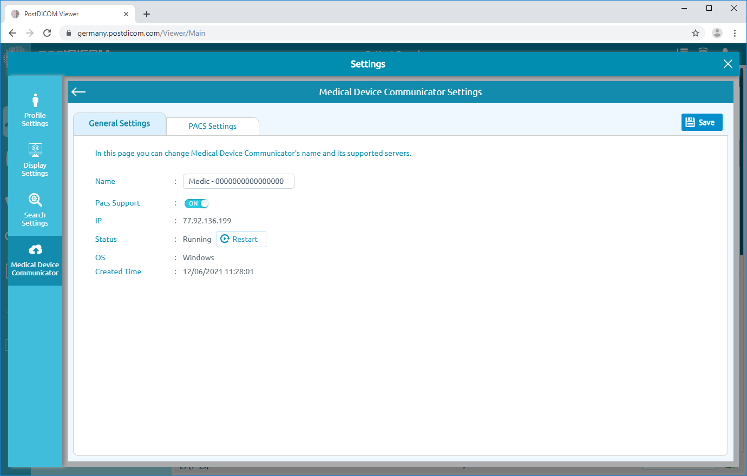View site security lock info

click(69, 33)
